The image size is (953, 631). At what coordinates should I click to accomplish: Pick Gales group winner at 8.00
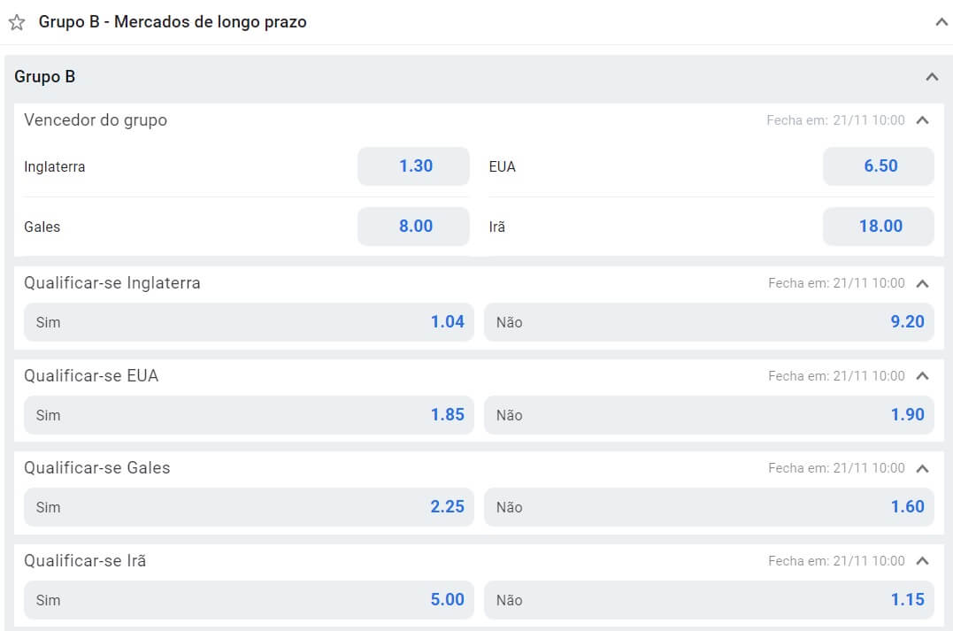(413, 227)
